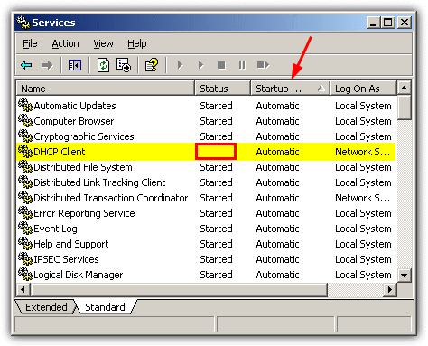
Task: Minimize the Services window
Action: point(373,23)
